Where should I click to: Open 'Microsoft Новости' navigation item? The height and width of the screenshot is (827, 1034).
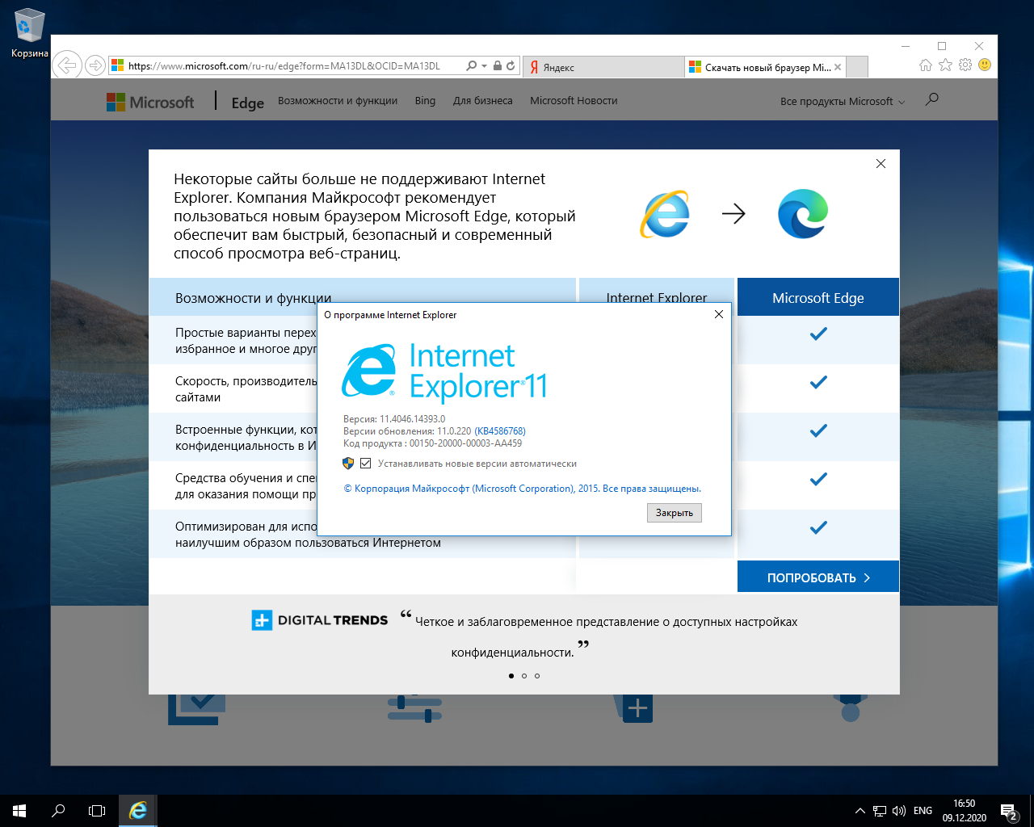[x=574, y=101]
